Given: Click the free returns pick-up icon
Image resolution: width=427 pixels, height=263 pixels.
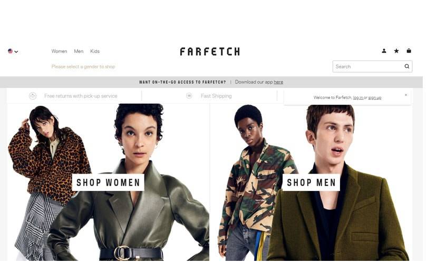Looking at the screenshot, I should [x=33, y=96].
